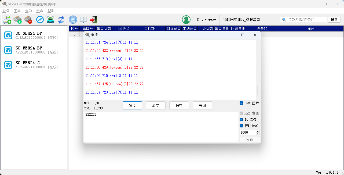Click the blue refresh arrows icon

[61, 20]
